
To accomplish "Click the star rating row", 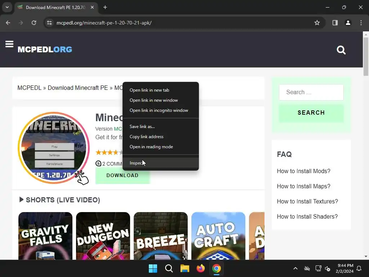I will pyautogui.click(x=109, y=153).
